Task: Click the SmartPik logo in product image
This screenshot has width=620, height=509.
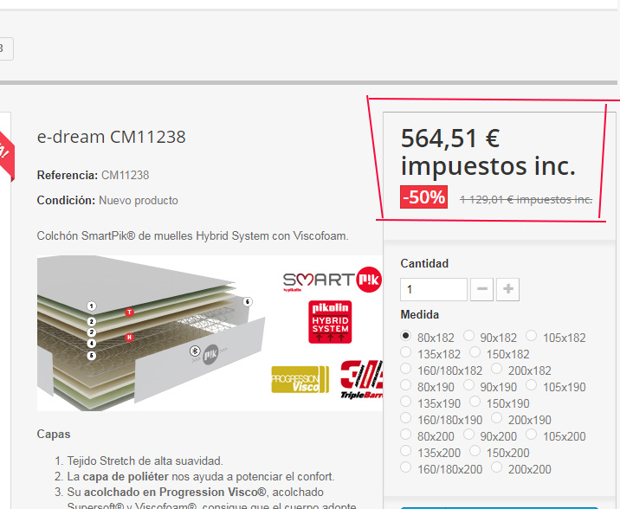Action: pos(332,280)
